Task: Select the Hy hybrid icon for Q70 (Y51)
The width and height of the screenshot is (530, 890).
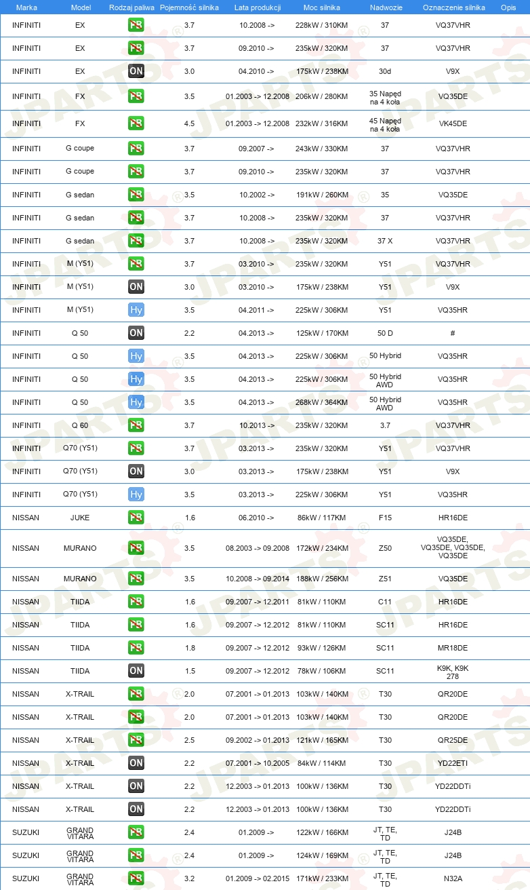Action: (x=136, y=495)
